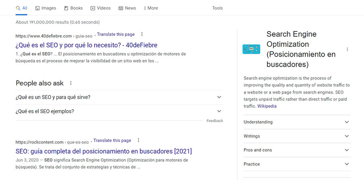Expand the Practice section
364x180 pixels.
point(297,164)
